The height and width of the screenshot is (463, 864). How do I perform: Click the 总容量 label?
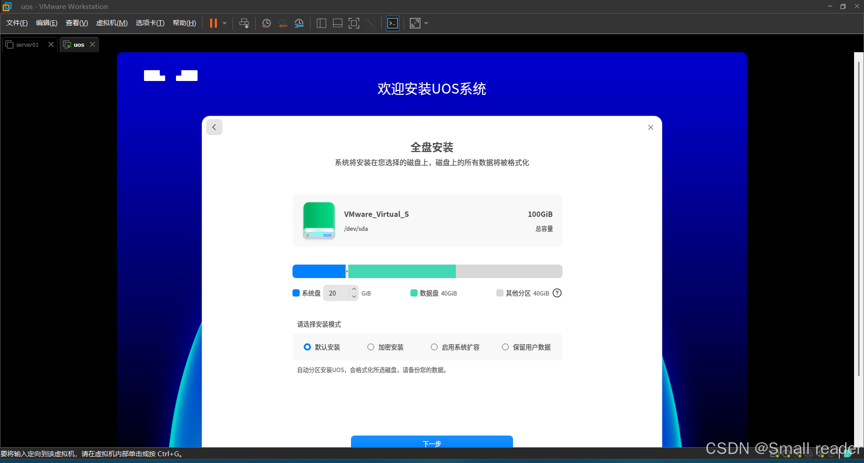click(544, 229)
